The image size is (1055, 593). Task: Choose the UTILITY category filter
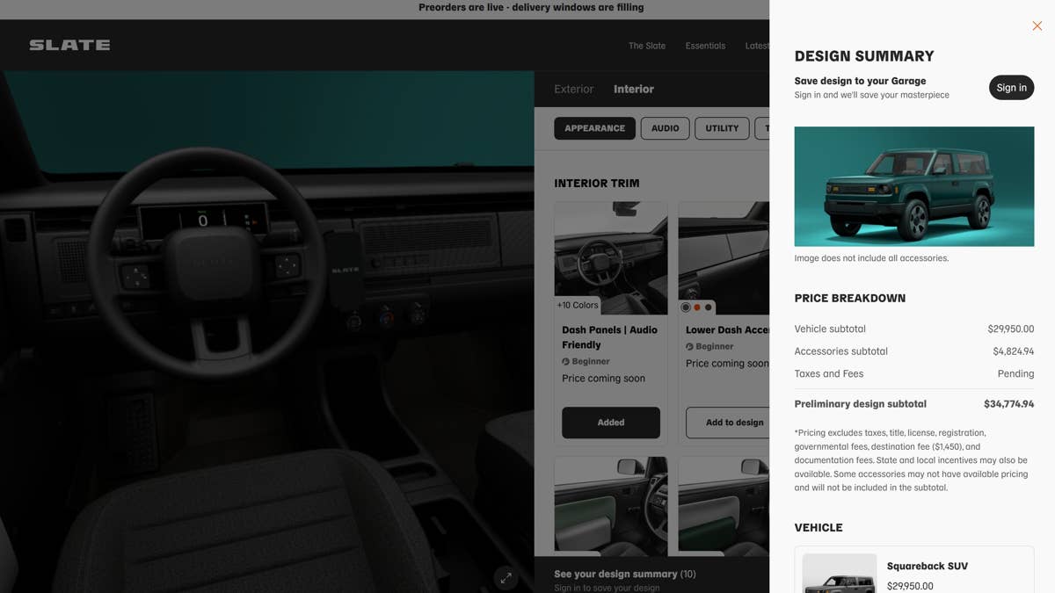[x=722, y=128]
